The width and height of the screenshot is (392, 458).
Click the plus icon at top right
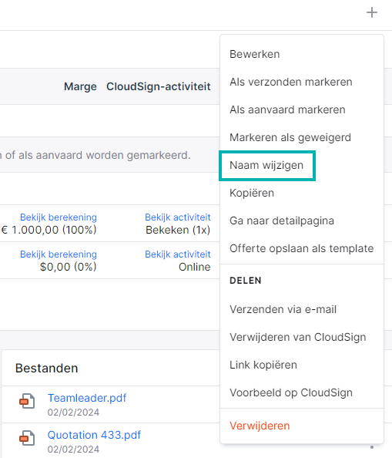371,12
